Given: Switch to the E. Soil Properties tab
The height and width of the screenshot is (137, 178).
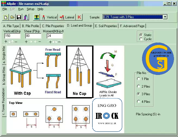Looking at the screenshot, I should 106,26.
